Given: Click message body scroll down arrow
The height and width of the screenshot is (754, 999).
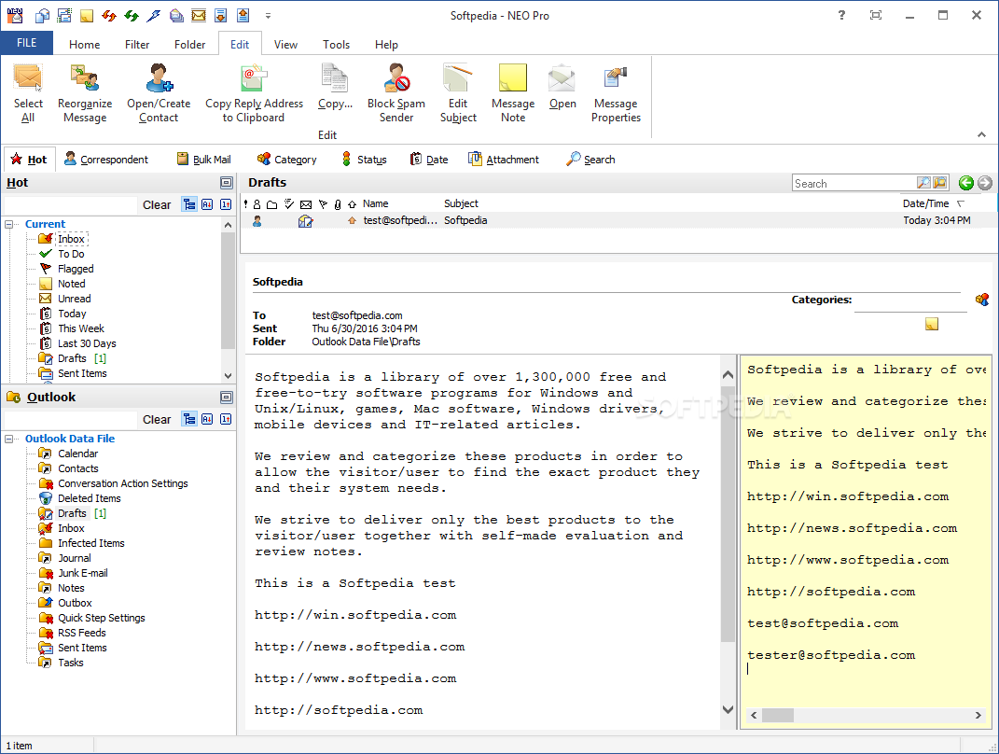Looking at the screenshot, I should tap(728, 709).
